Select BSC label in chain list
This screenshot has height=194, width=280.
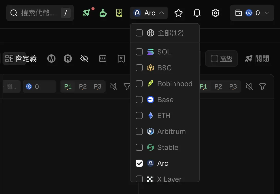164,68
